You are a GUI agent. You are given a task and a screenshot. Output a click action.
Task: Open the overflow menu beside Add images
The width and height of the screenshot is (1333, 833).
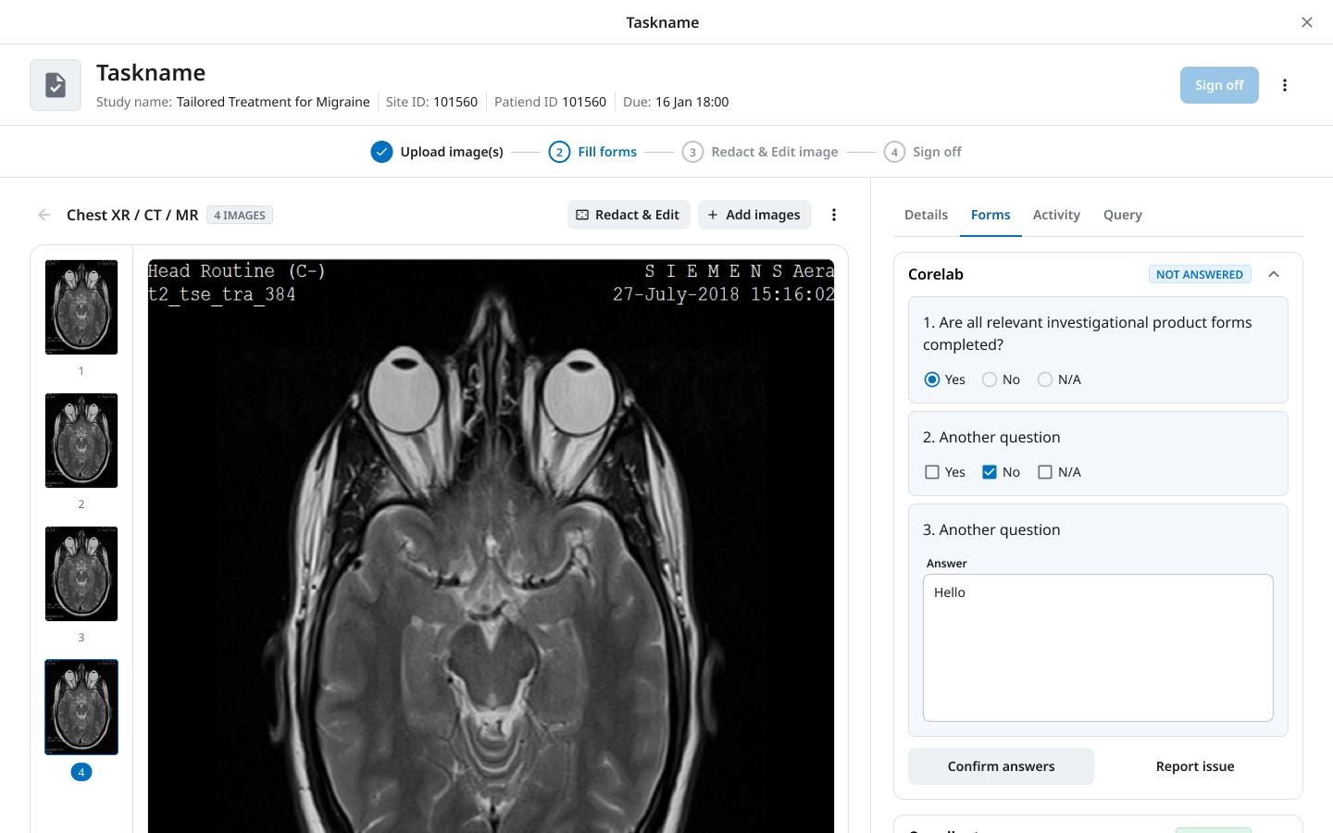pyautogui.click(x=834, y=214)
